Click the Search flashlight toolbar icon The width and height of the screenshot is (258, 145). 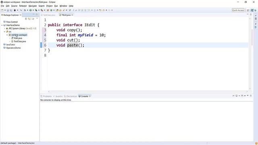pyautogui.click(x=64, y=10)
